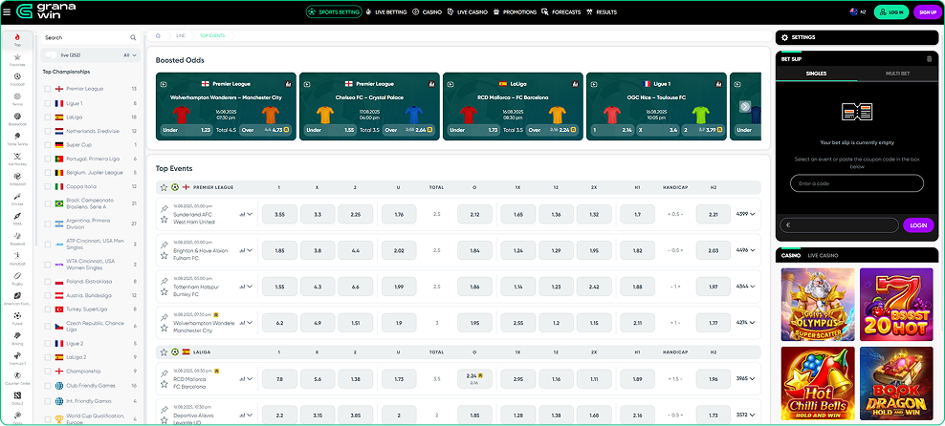Click the coupon 'Enter a code' field
Image resolution: width=945 pixels, height=426 pixels.
(x=856, y=183)
